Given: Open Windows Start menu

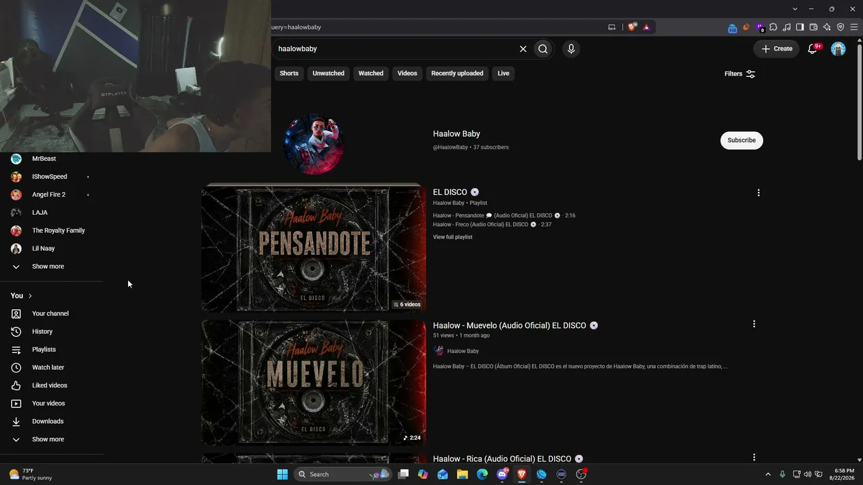Looking at the screenshot, I should click(282, 474).
